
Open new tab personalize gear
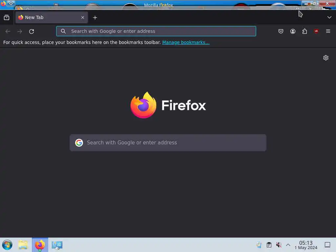point(326,58)
